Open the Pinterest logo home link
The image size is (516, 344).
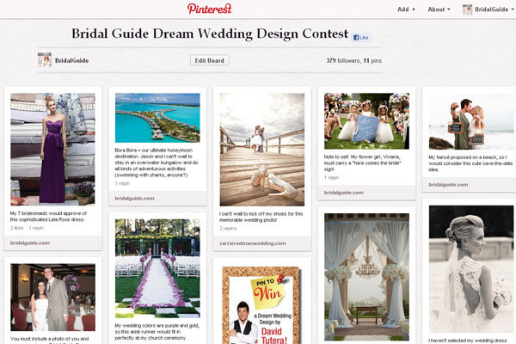click(x=210, y=9)
